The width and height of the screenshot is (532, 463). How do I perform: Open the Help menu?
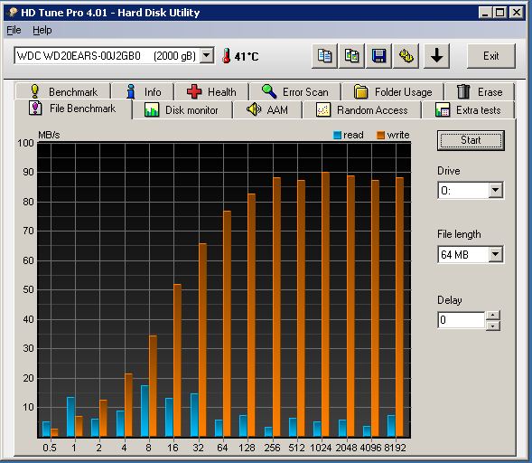tap(42, 30)
